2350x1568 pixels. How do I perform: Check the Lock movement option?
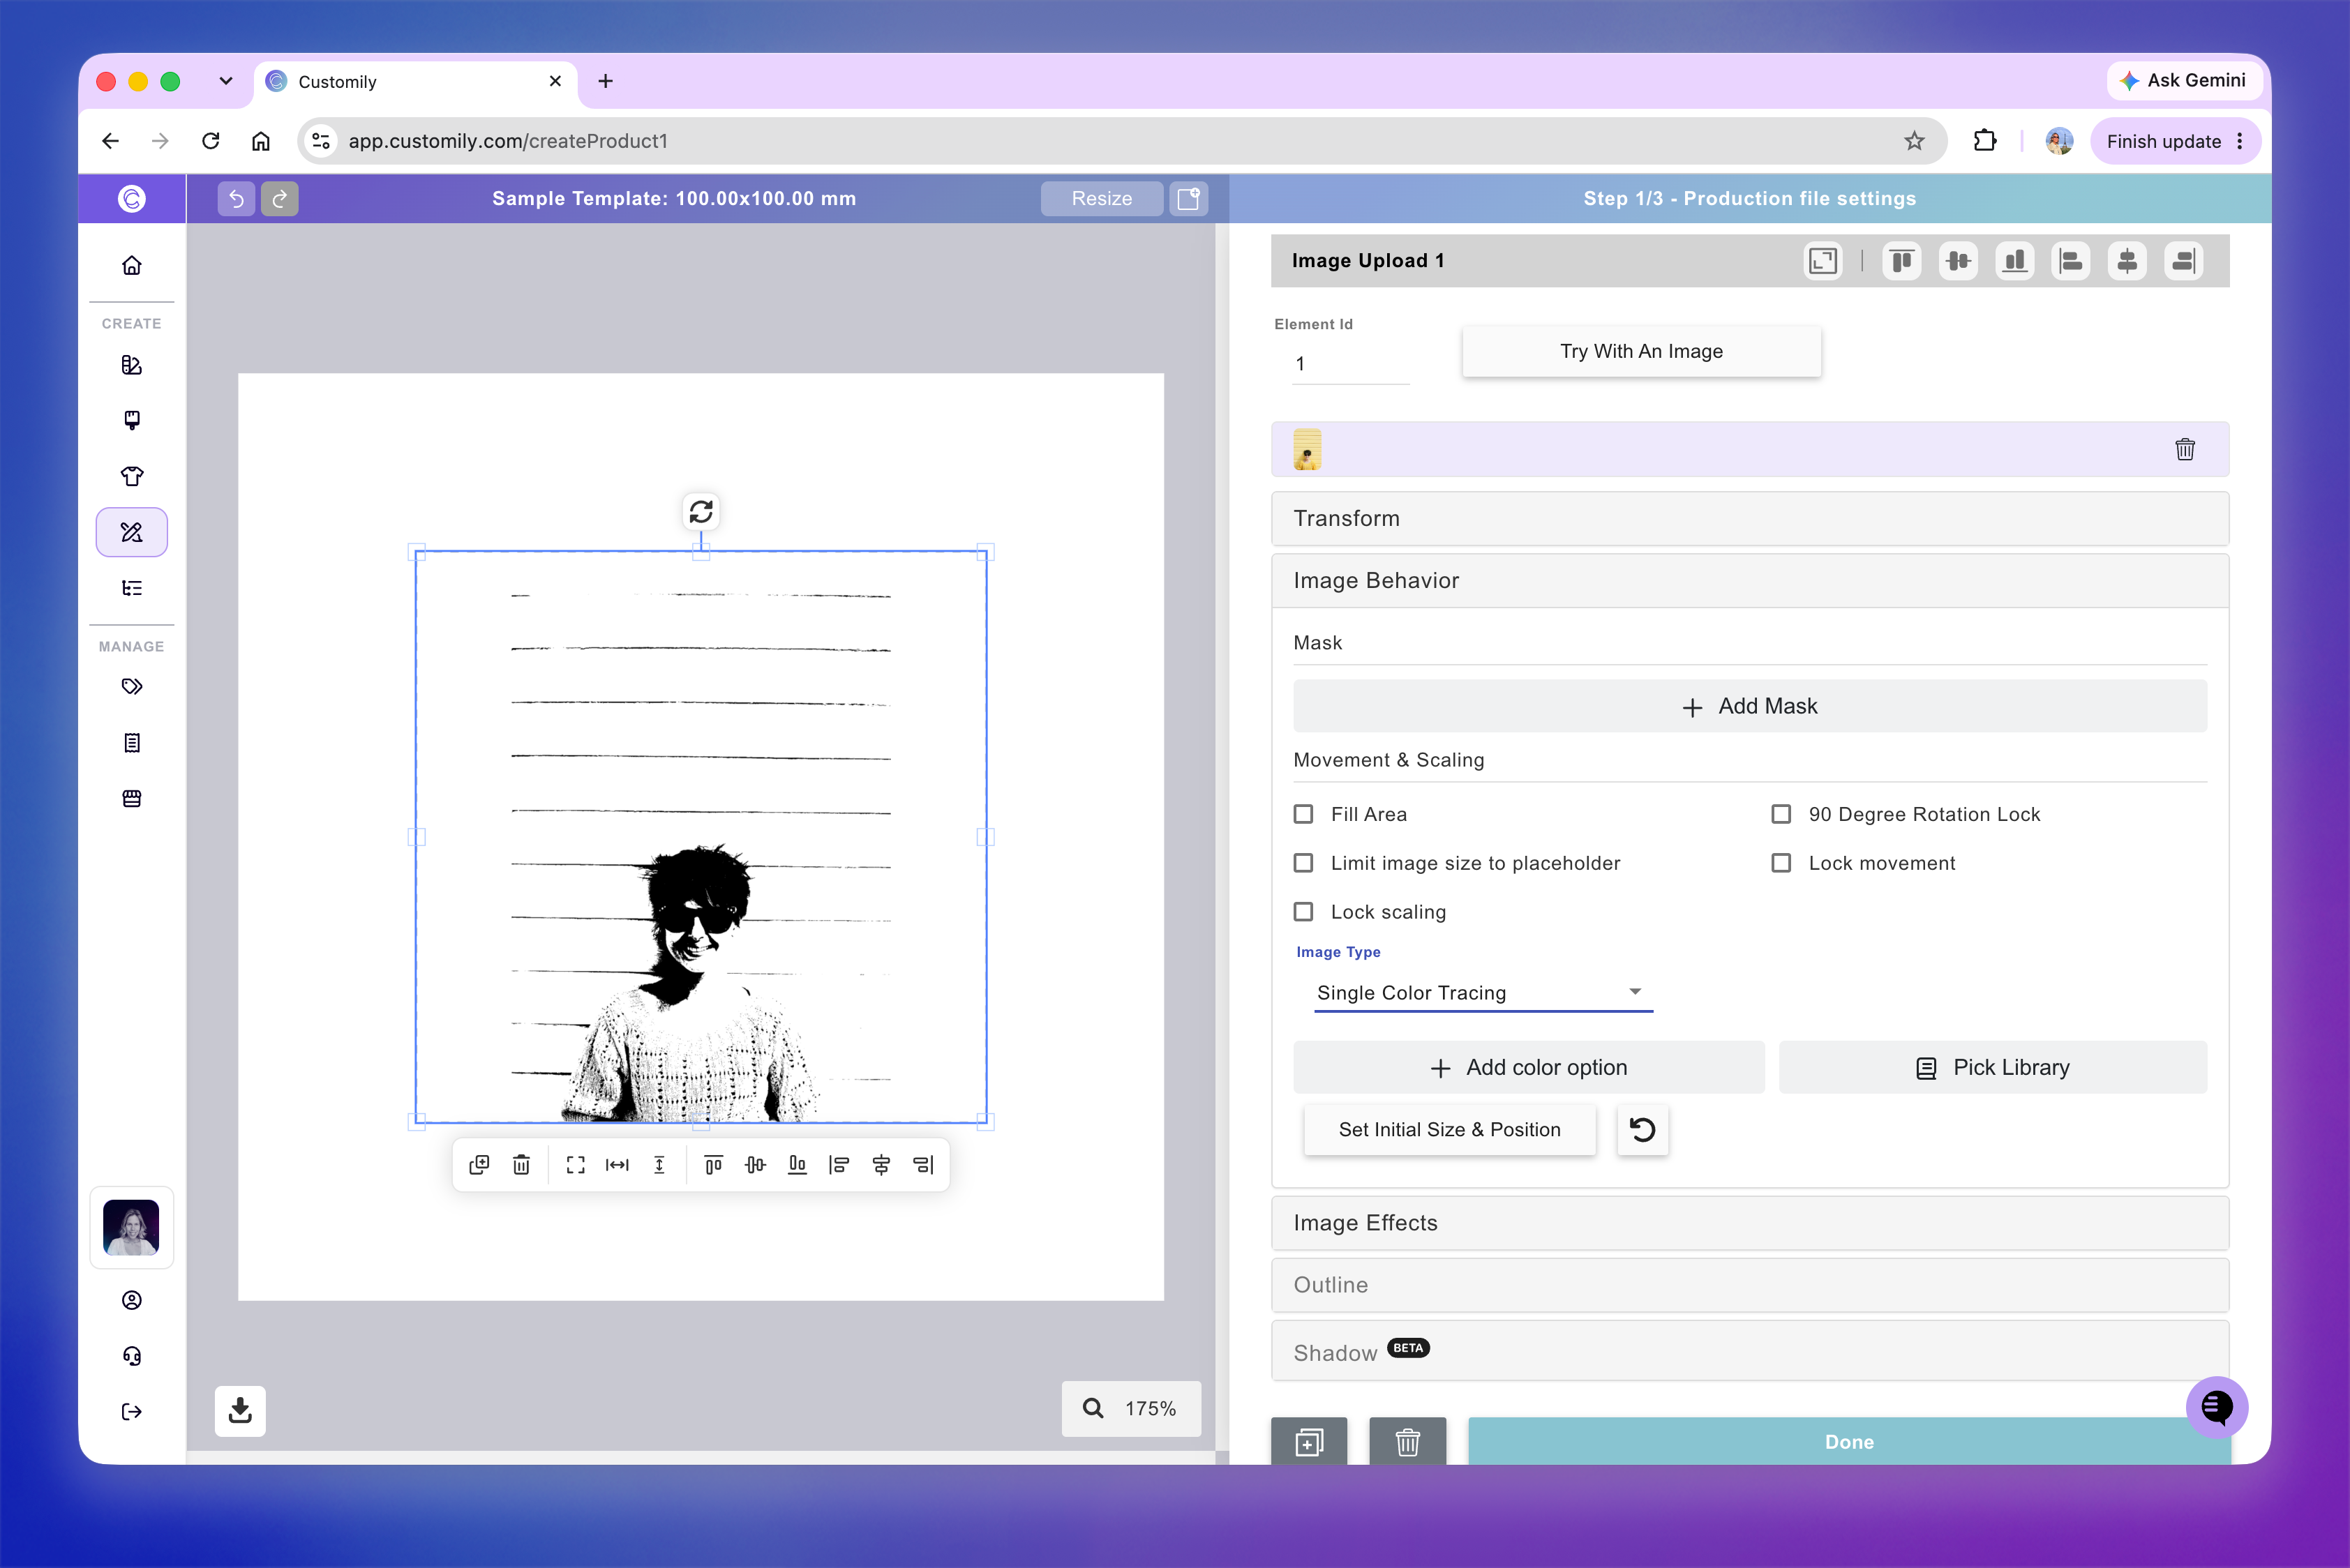pos(1781,863)
